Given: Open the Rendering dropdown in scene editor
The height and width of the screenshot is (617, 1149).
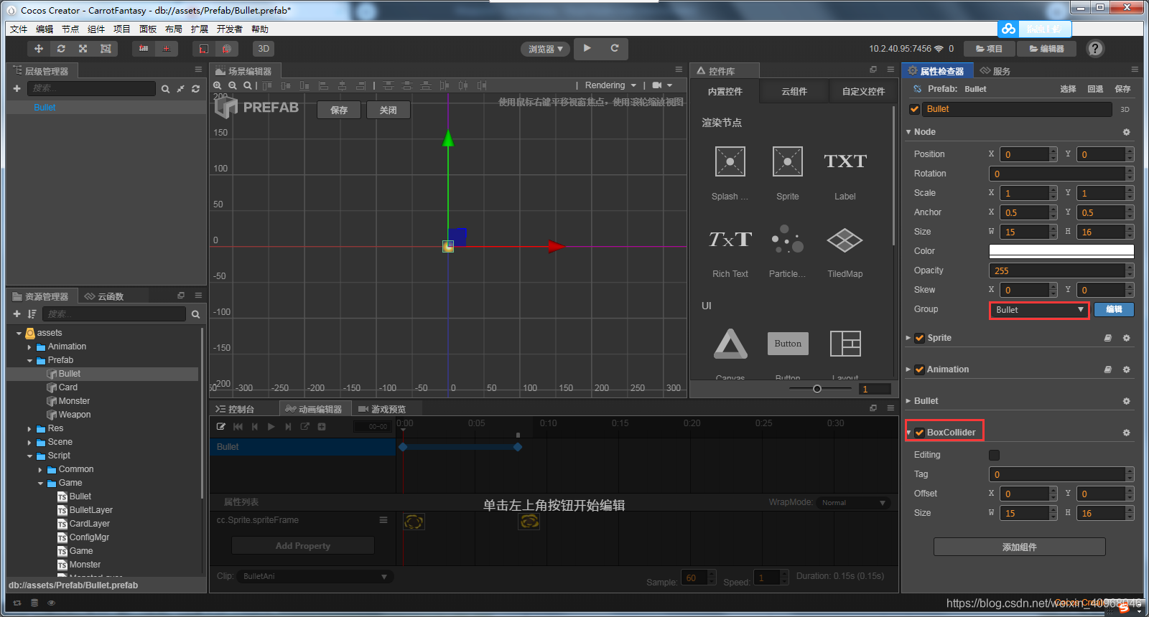Looking at the screenshot, I should [x=610, y=85].
